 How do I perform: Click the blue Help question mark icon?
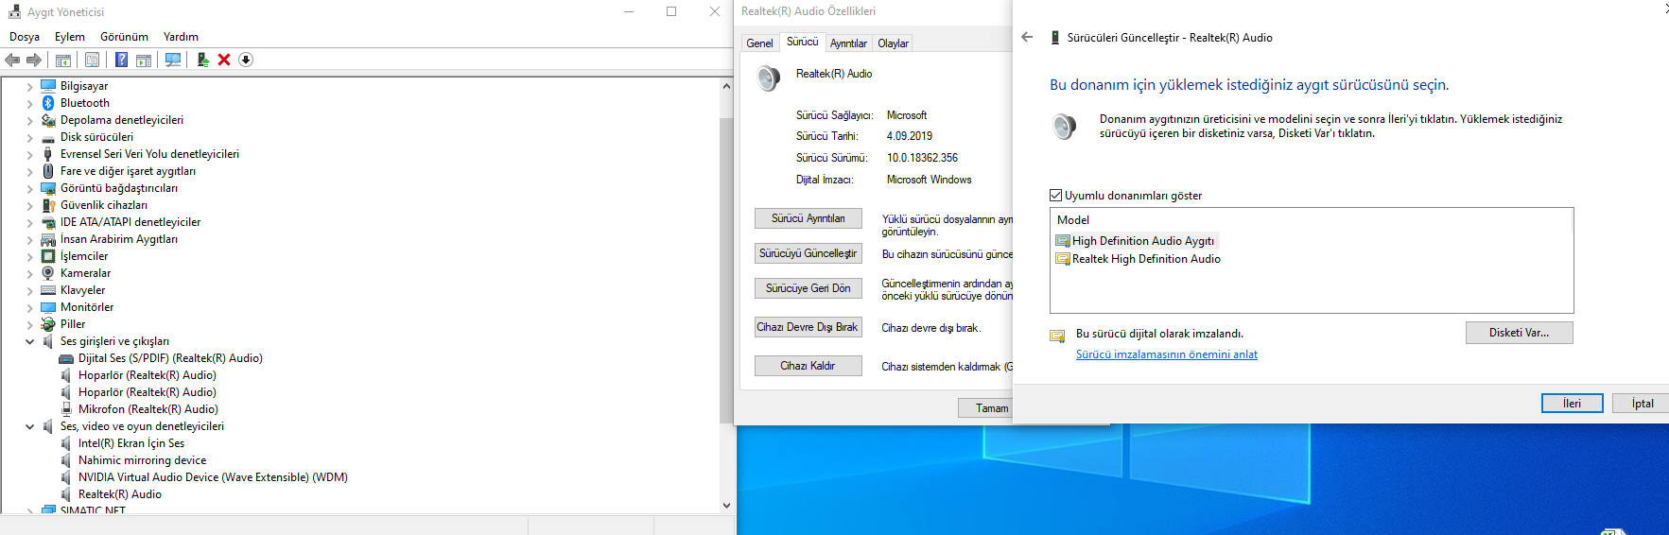point(121,60)
